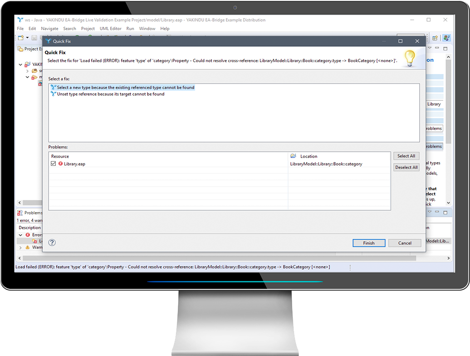Open the upper right panel view menu triangle

(x=430, y=48)
